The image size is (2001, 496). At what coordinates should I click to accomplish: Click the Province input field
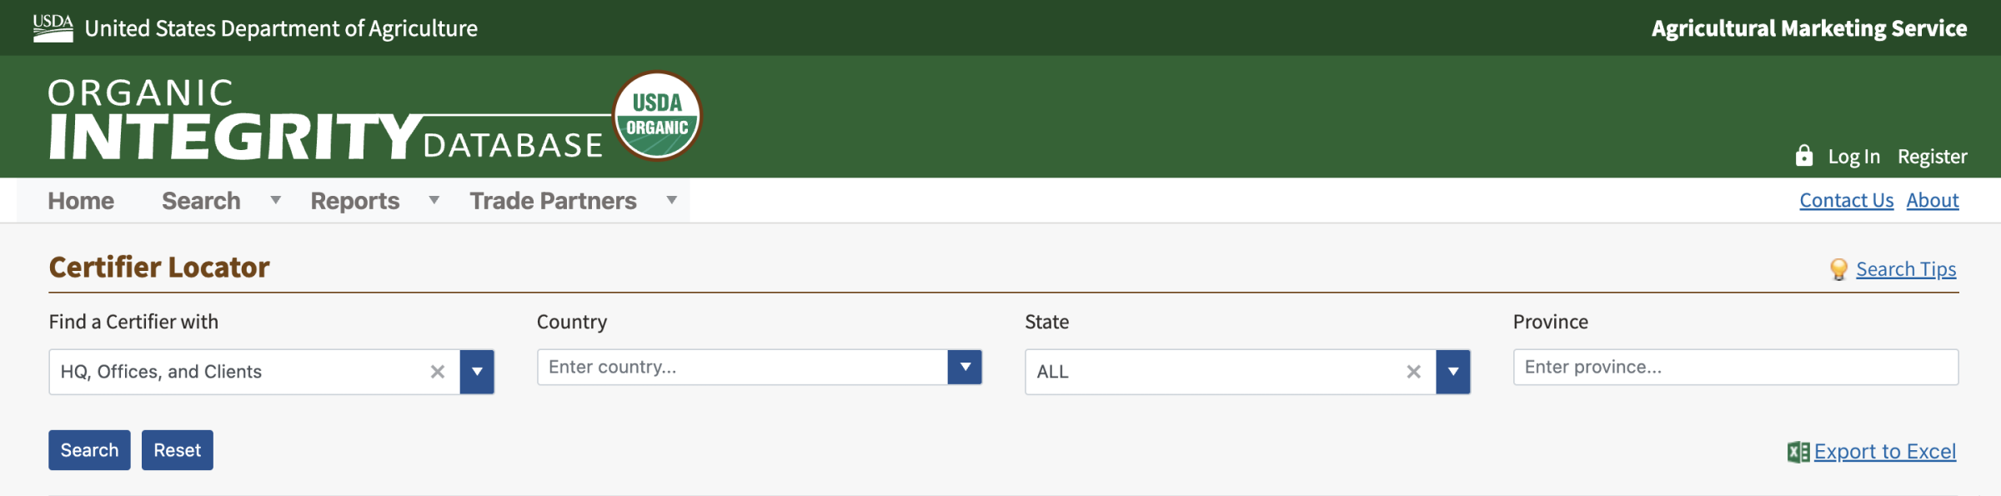pyautogui.click(x=1735, y=367)
